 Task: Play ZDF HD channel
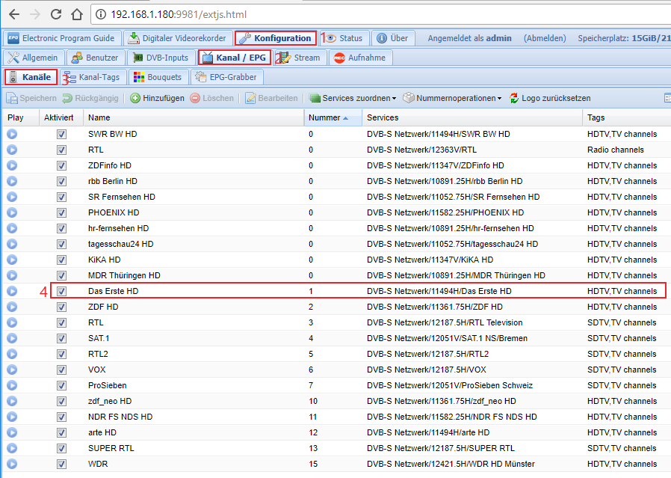(12, 307)
